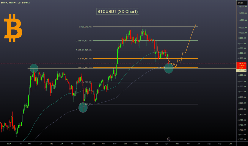Click the 37,600.00 price axis label
The width and height of the screenshot is (248, 146).
click(242, 139)
